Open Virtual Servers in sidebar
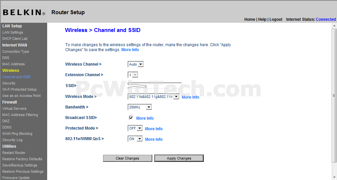 (x=14, y=108)
